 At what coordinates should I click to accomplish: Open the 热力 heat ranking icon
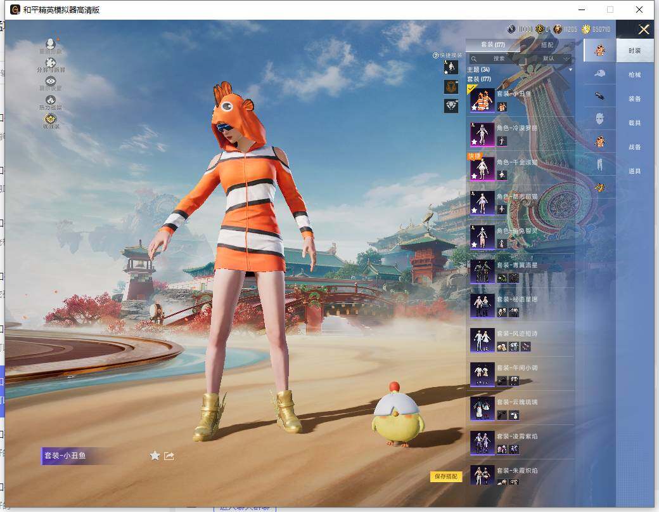pos(51,100)
